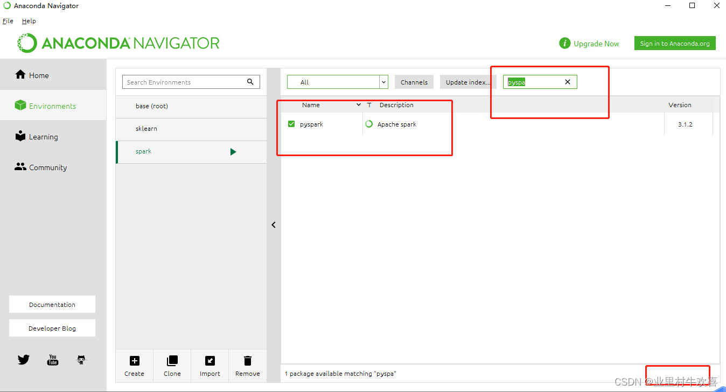The height and width of the screenshot is (392, 726).
Task: Click the Apache spark loading spinner icon
Action: pyautogui.click(x=369, y=124)
